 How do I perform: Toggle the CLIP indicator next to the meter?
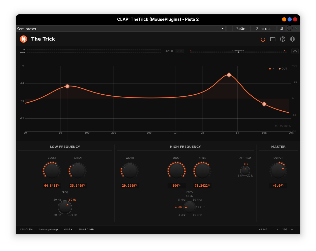coord(179,51)
